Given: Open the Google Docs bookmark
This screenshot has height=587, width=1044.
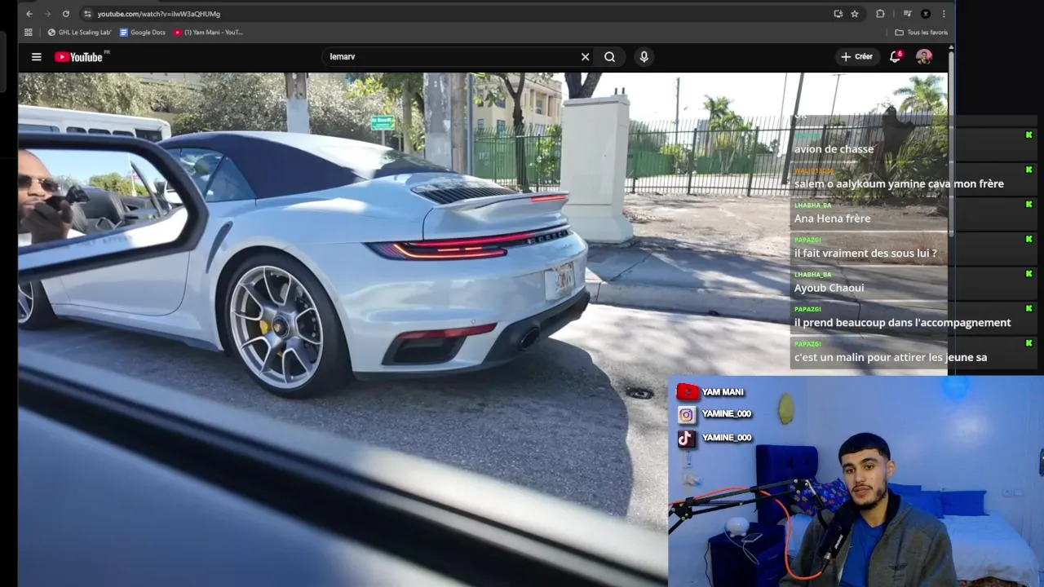Looking at the screenshot, I should (142, 33).
